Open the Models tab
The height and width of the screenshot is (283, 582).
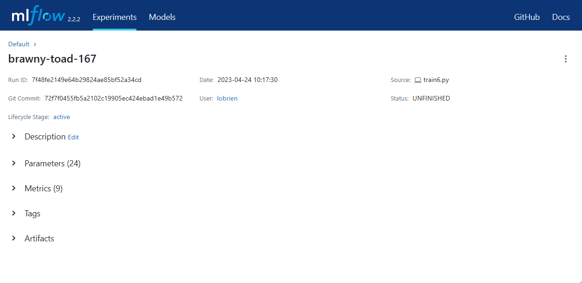click(162, 17)
